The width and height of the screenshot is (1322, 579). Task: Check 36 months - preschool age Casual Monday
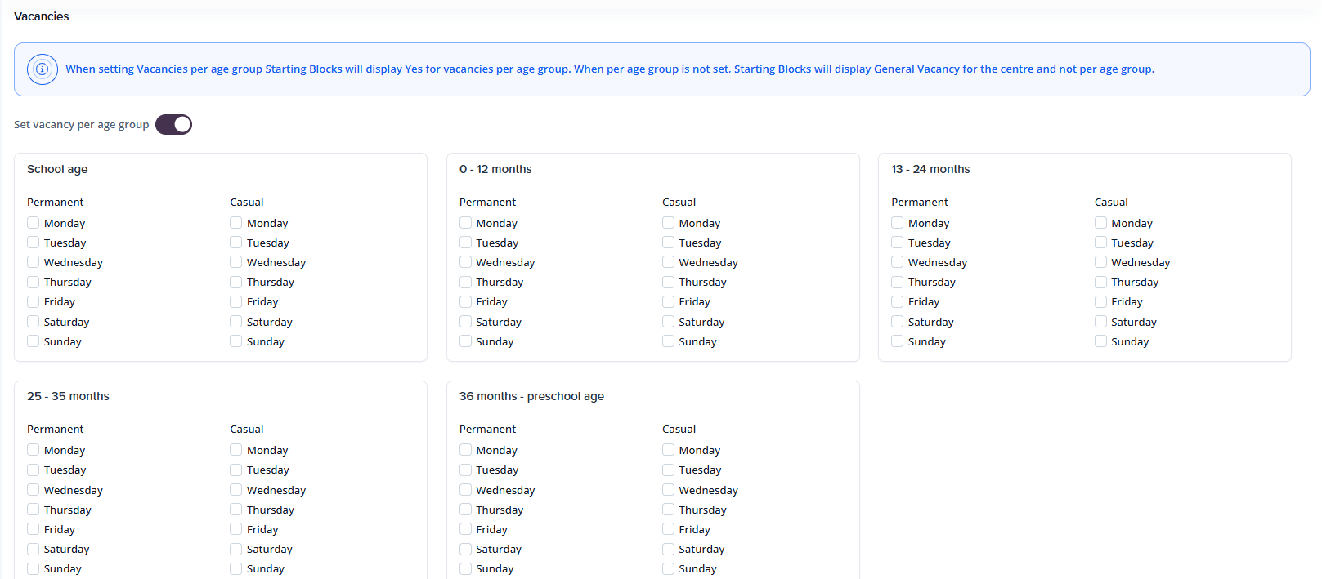(x=669, y=450)
